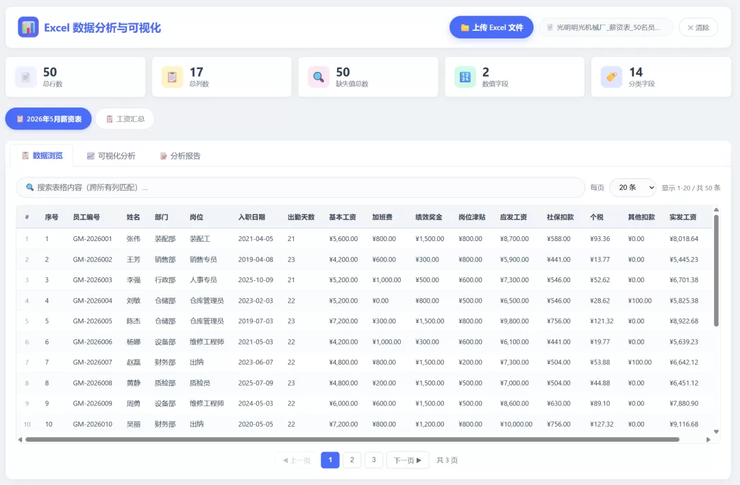This screenshot has height=485, width=740.
Task: Click the search magnifier icon in the table search
Action: [x=29, y=187]
